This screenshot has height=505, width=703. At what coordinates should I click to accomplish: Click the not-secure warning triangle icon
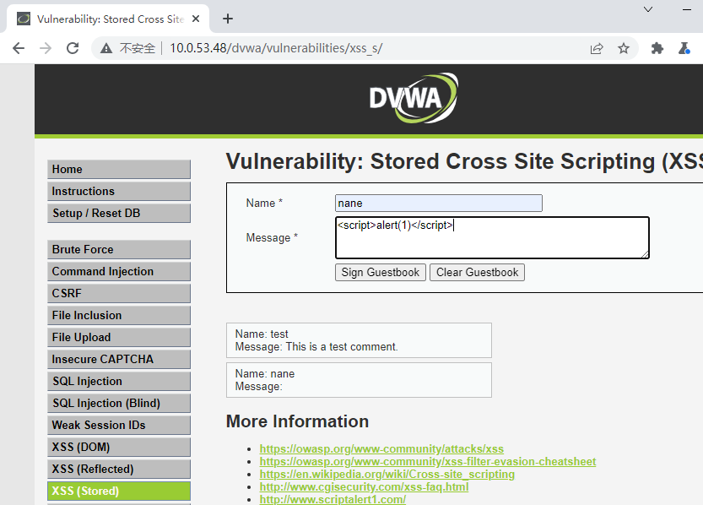click(x=106, y=48)
